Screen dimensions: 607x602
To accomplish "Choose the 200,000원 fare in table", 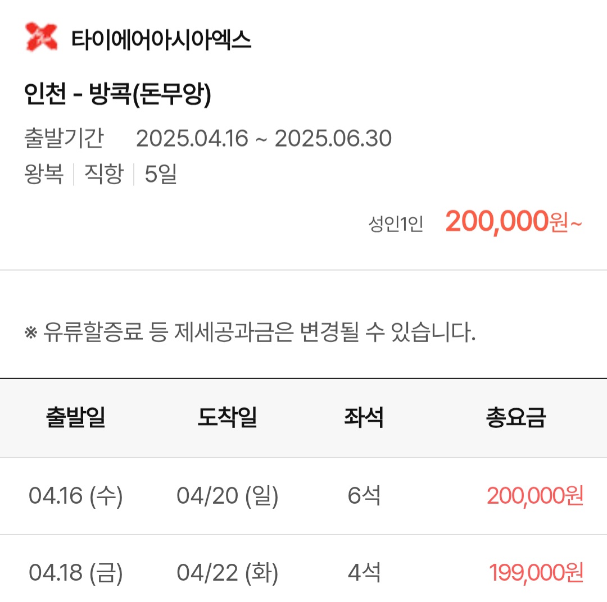I will click(x=535, y=496).
